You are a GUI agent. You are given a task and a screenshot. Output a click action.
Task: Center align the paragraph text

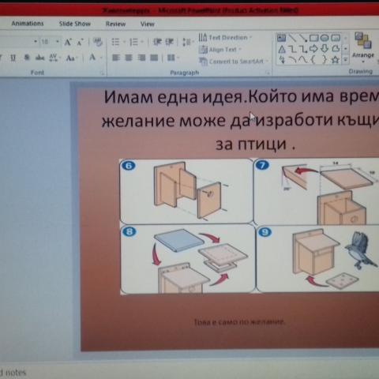(x=129, y=58)
